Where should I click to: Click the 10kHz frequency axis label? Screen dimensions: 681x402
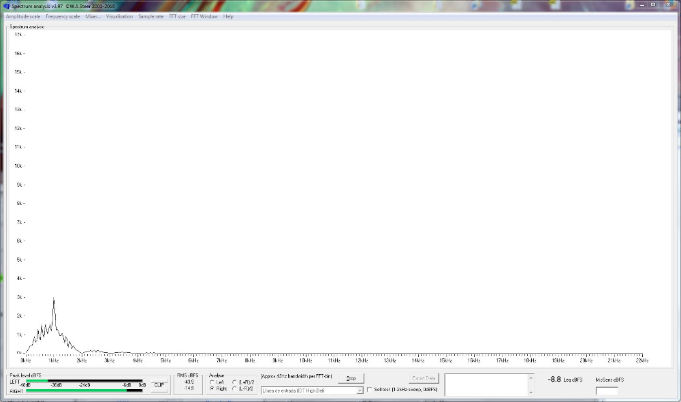coord(306,360)
